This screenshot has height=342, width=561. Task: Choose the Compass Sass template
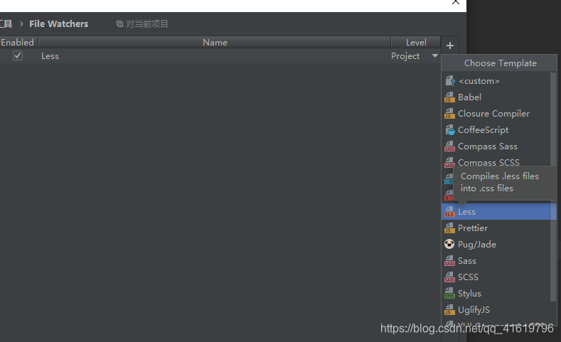pos(496,146)
